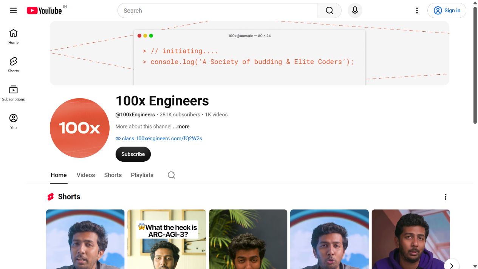Open the ARC-AGI-3 short thumbnail
The width and height of the screenshot is (478, 269).
click(x=167, y=239)
